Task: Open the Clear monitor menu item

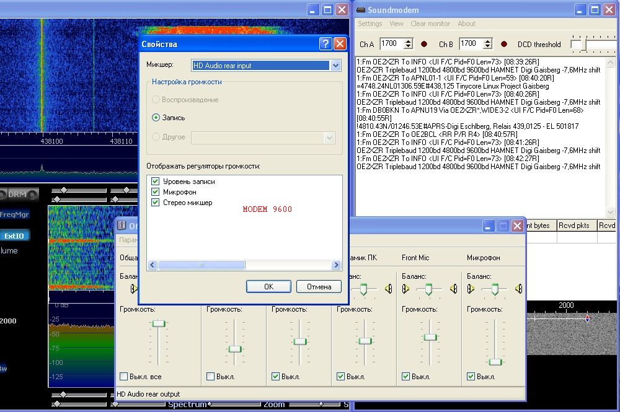Action: pyautogui.click(x=430, y=24)
